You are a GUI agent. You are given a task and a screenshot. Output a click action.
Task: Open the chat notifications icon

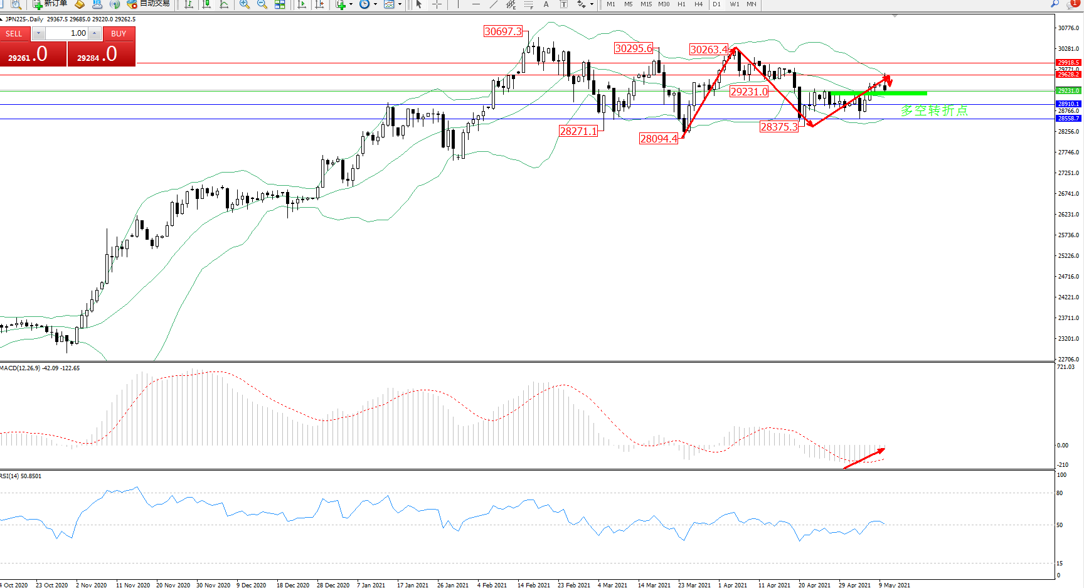[1072, 4]
